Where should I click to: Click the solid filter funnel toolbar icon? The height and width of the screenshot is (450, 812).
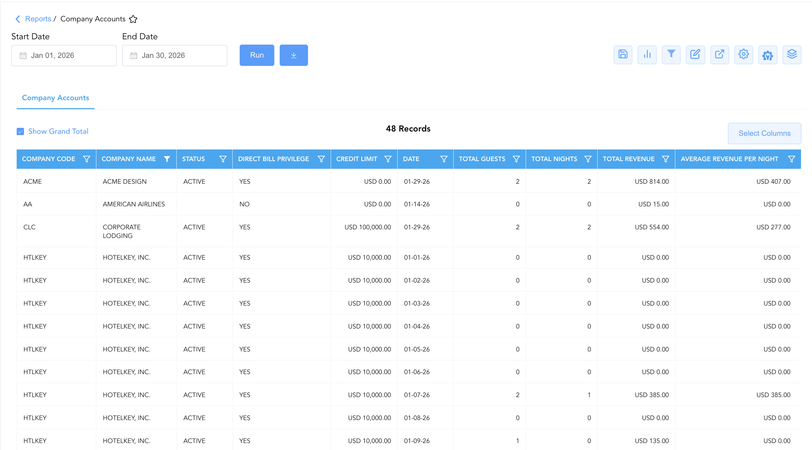pyautogui.click(x=671, y=55)
